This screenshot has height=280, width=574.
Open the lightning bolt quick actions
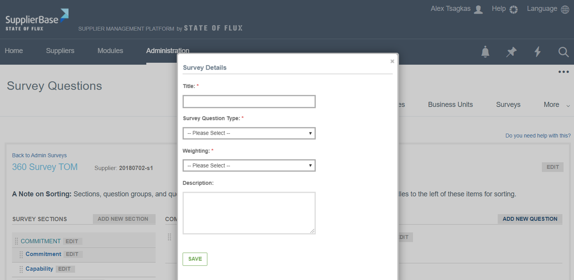(x=538, y=52)
